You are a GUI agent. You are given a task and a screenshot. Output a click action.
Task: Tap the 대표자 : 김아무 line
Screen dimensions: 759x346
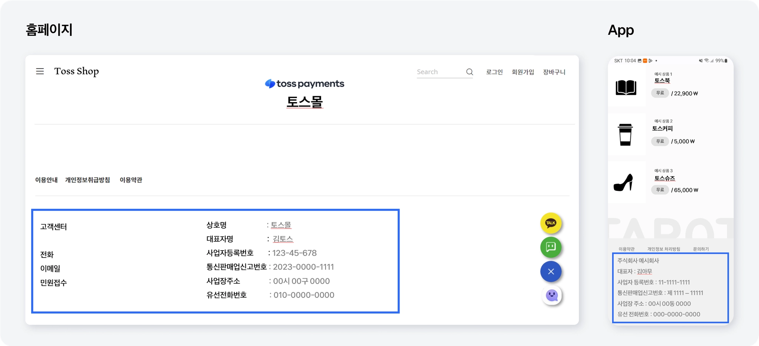(x=634, y=271)
